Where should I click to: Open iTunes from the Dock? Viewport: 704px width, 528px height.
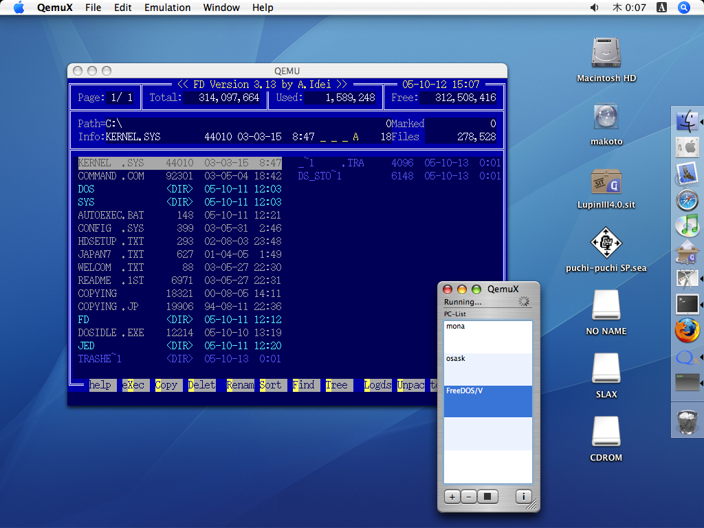[x=687, y=225]
